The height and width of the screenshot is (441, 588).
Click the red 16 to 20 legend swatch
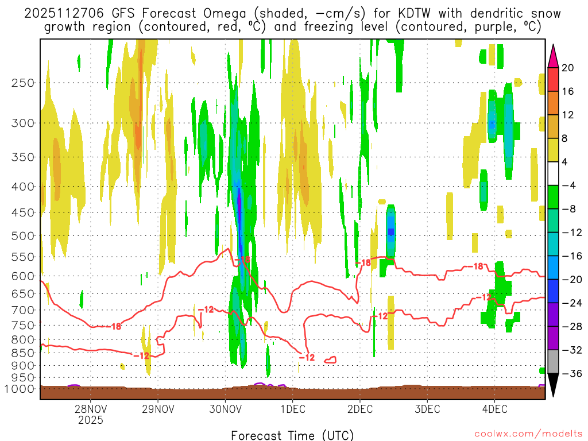[x=553, y=79]
